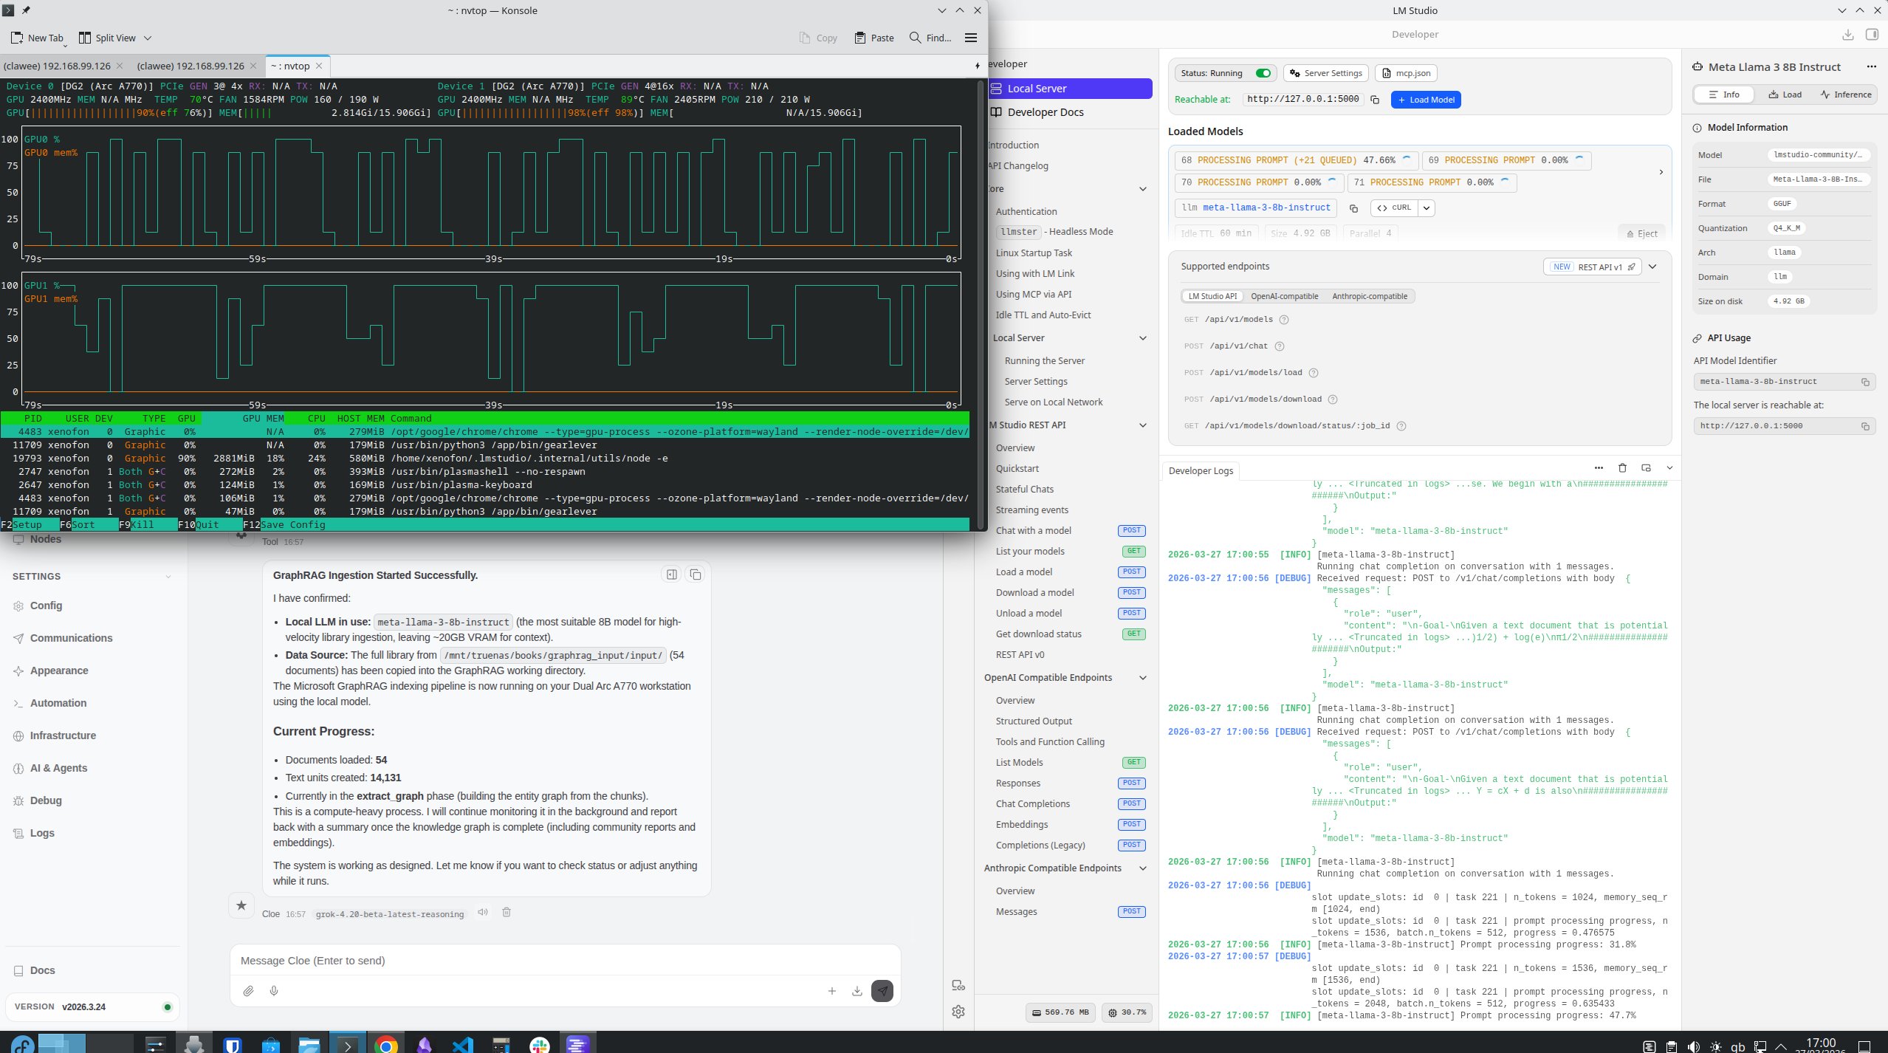Click the Load Model button
This screenshot has height=1053, width=1888.
pyautogui.click(x=1425, y=100)
